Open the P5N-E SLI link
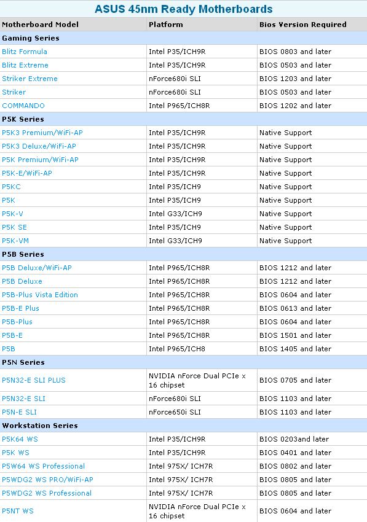367x522 pixels. point(19,412)
